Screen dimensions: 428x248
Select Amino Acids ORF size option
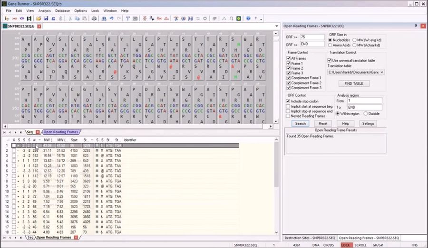[331, 45]
